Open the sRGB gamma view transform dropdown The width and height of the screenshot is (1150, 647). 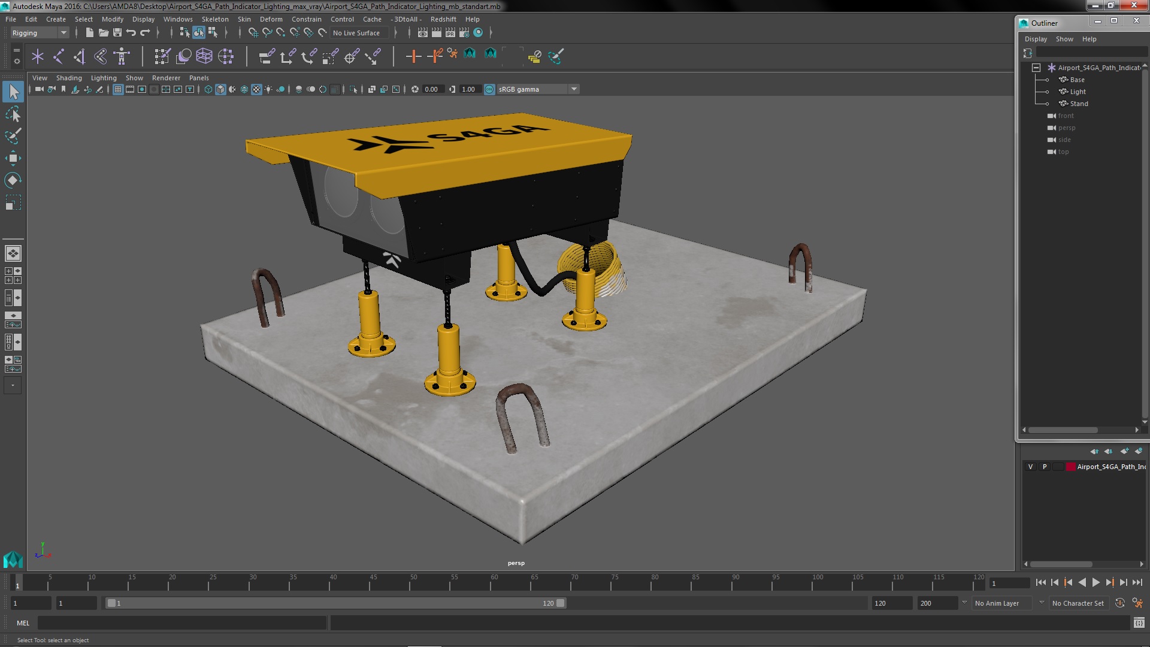click(538, 89)
